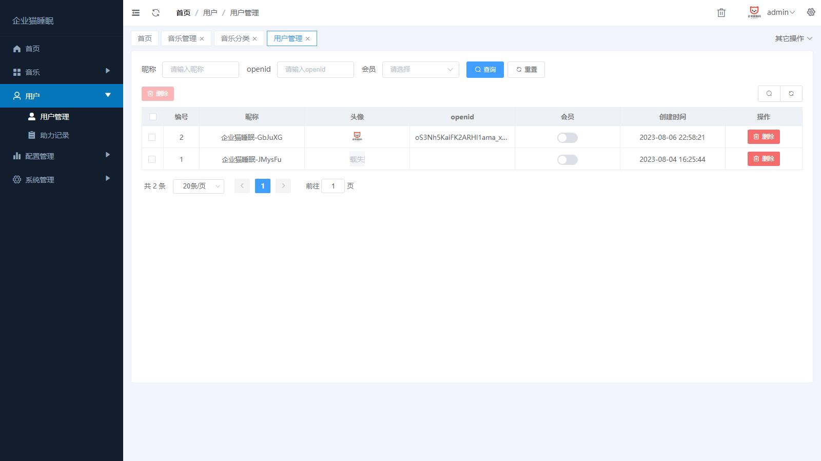Open the settings gear in the top right

pos(811,12)
